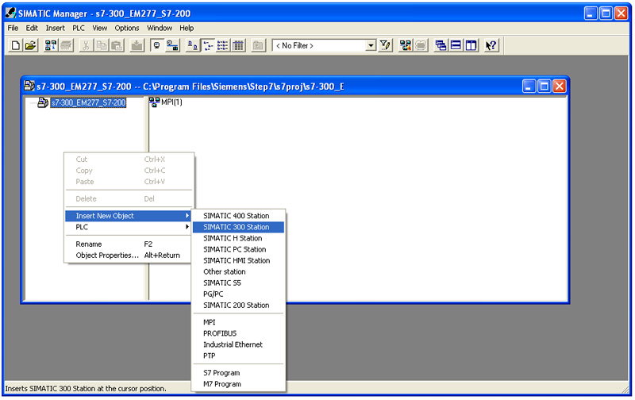Viewport: 635px width, 400px height.
Task: Open the Insert menu
Action: click(x=55, y=28)
